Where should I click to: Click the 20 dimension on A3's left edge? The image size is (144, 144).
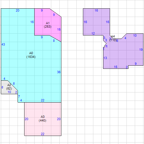coord(26,119)
